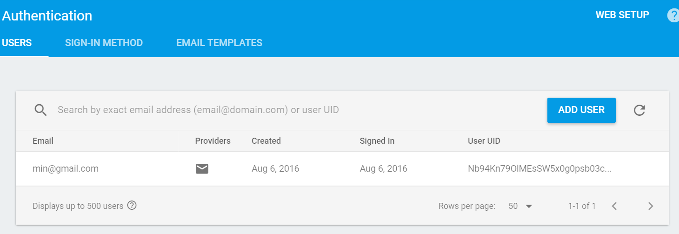Click the search magnifier icon
Image resolution: width=679 pixels, height=234 pixels.
[x=41, y=110]
